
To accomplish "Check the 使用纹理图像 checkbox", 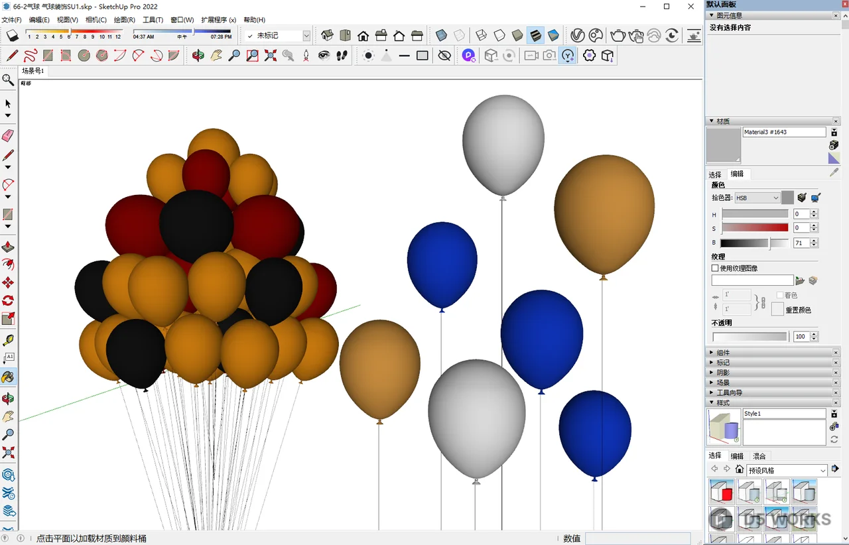I will click(x=715, y=269).
